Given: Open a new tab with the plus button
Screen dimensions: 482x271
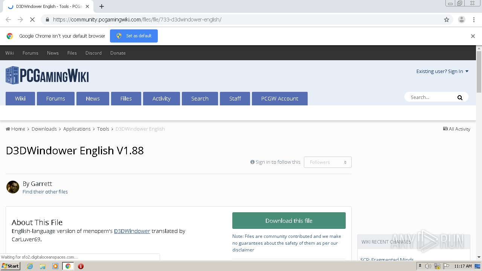Looking at the screenshot, I should 102,6.
